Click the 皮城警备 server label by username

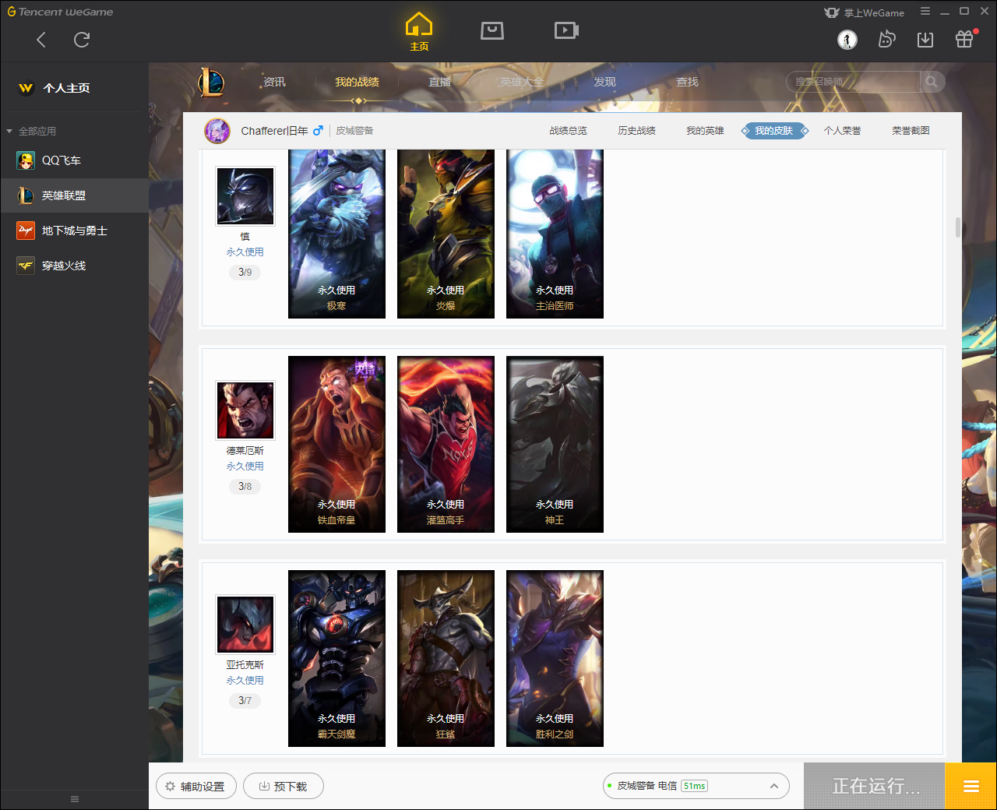coord(354,131)
